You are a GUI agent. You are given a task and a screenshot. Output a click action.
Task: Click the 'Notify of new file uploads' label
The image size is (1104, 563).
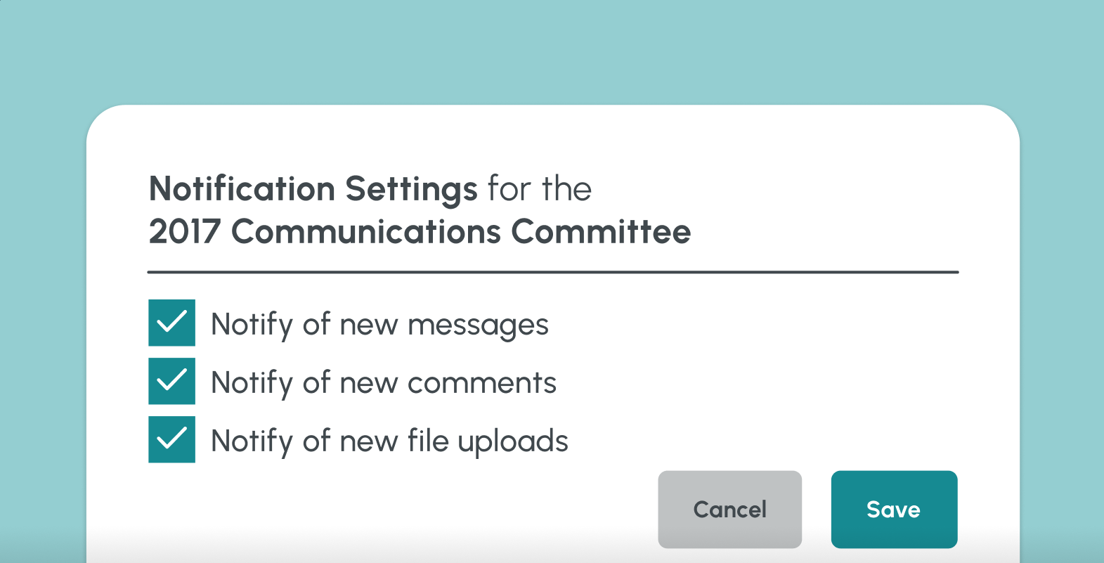389,441
